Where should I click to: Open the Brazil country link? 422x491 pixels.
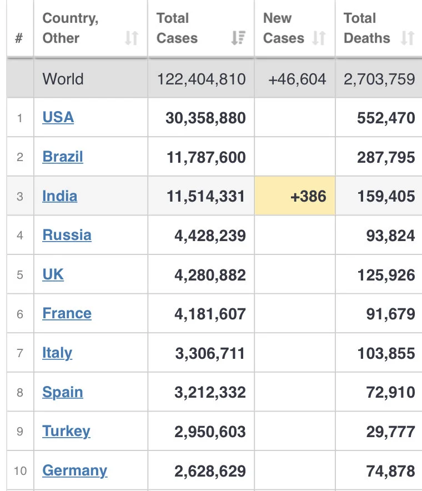(x=63, y=157)
